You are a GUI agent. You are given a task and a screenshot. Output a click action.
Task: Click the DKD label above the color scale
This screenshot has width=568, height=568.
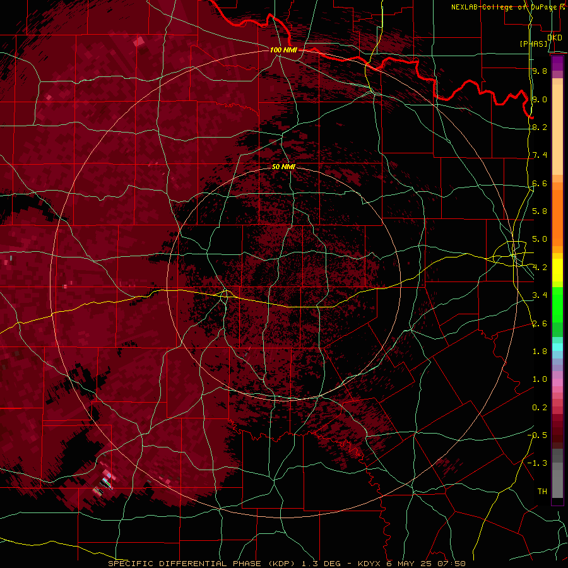pyautogui.click(x=554, y=37)
